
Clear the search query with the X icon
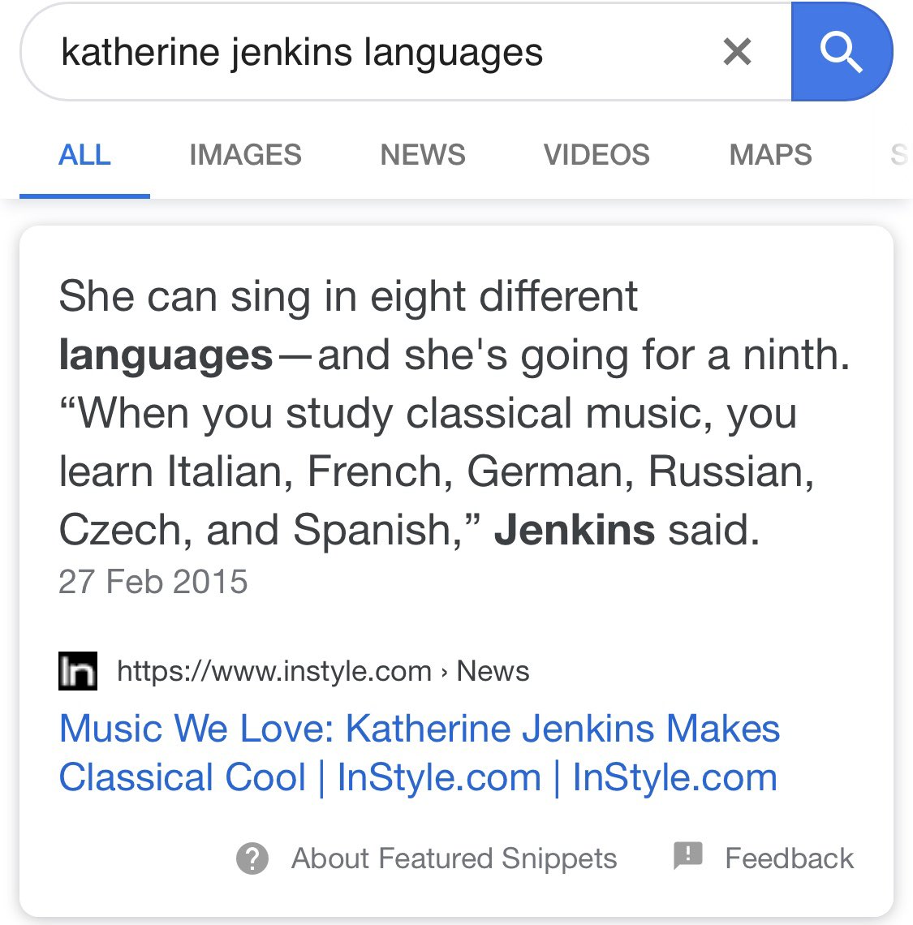[737, 51]
